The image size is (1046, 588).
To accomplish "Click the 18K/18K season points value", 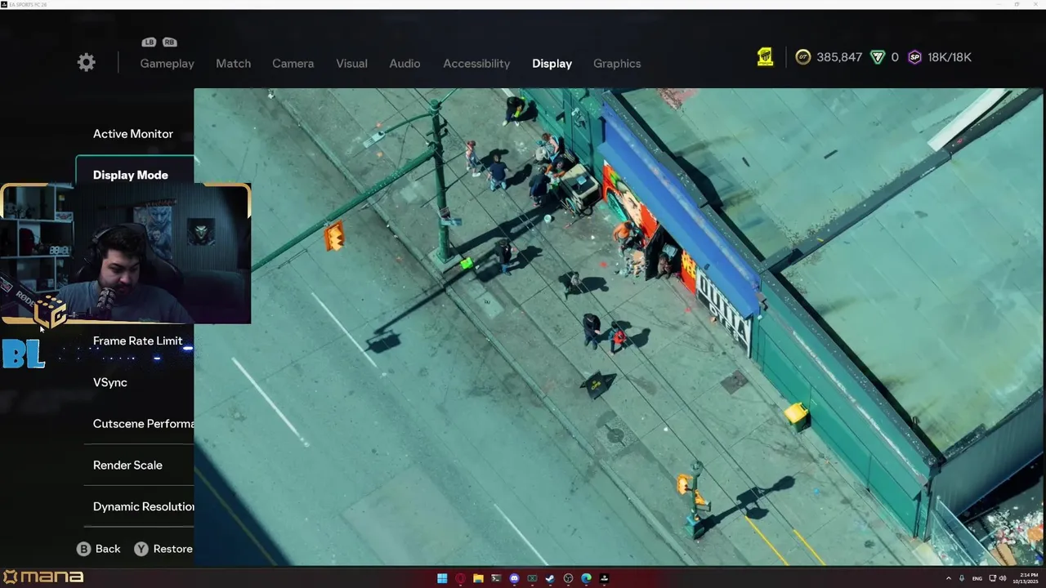I will tap(950, 57).
